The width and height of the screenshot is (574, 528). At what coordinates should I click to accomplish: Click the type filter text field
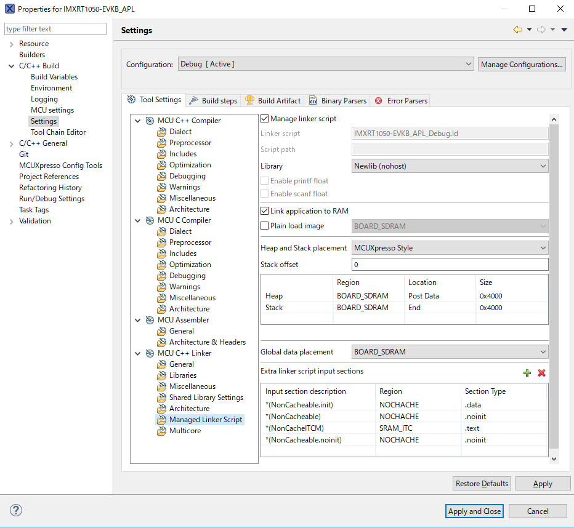pyautogui.click(x=55, y=29)
